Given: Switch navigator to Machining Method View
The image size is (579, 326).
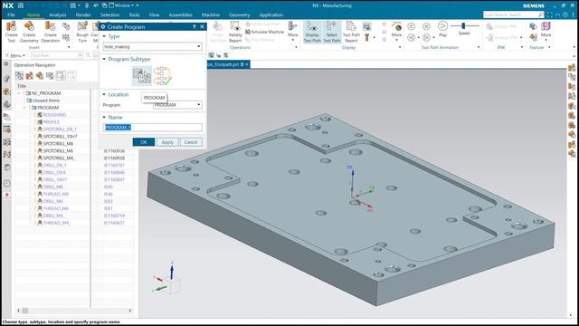Looking at the screenshot, I should [50, 76].
